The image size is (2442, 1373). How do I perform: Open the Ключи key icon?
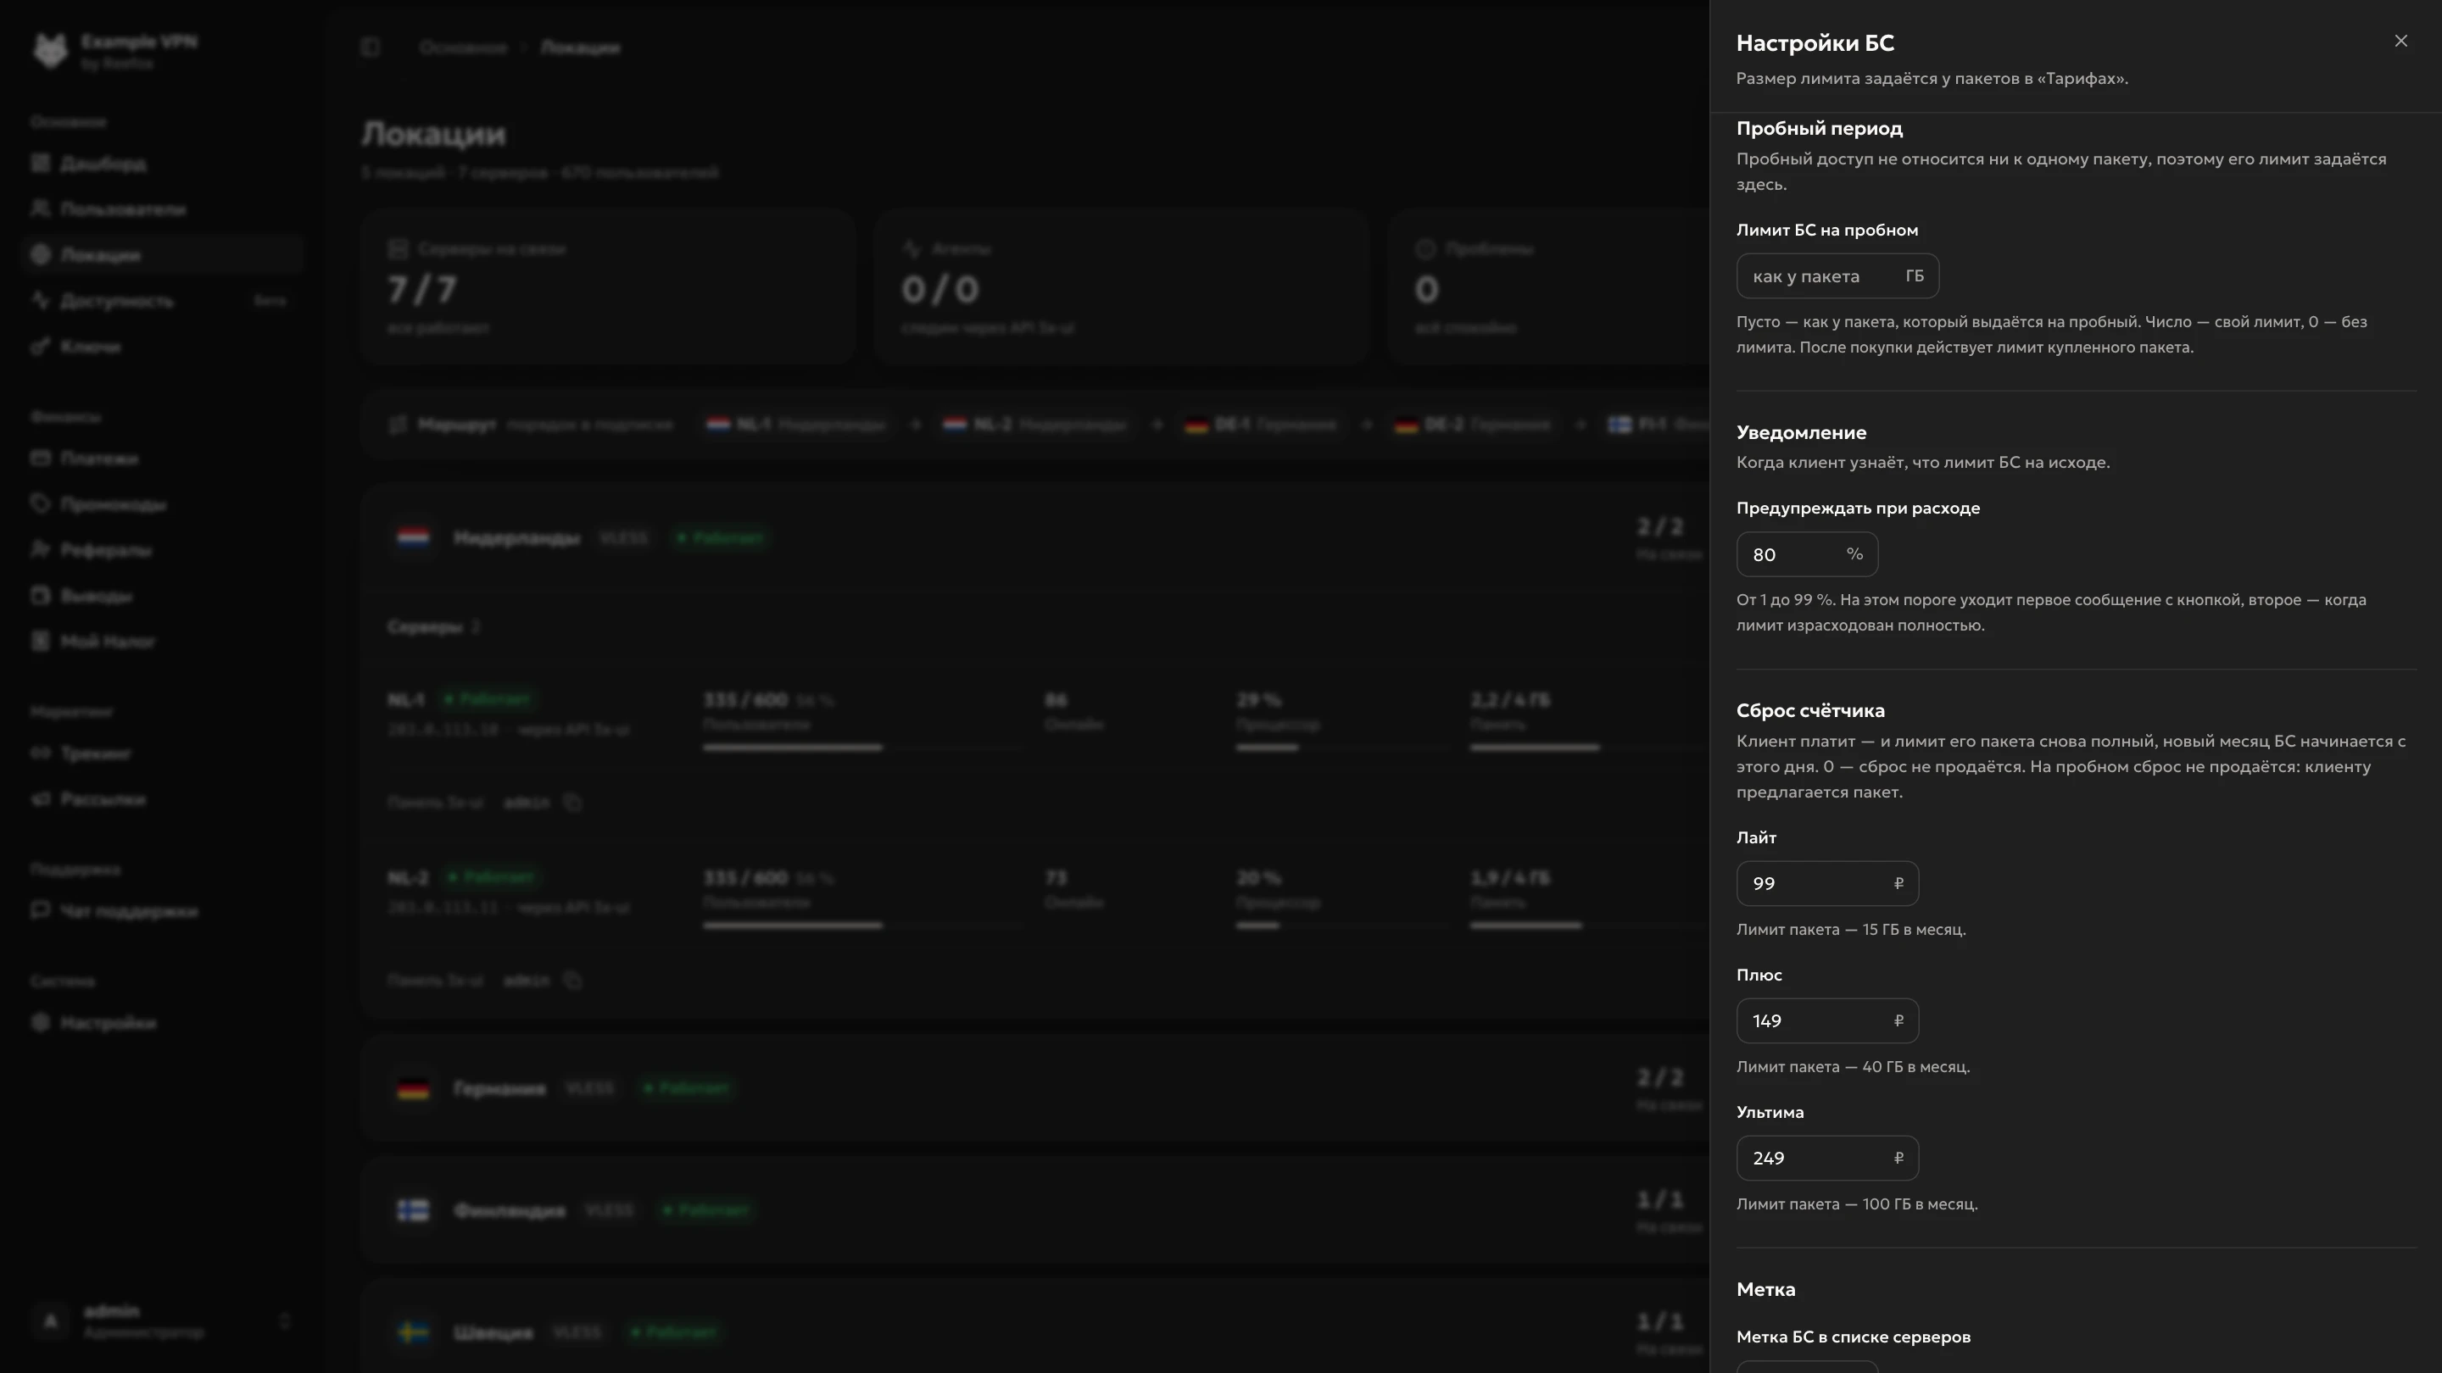[40, 346]
